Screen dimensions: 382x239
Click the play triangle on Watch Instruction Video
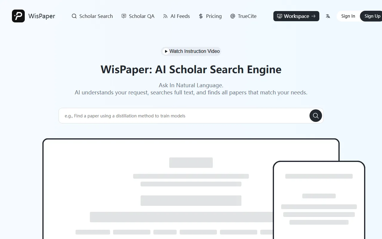point(166,51)
